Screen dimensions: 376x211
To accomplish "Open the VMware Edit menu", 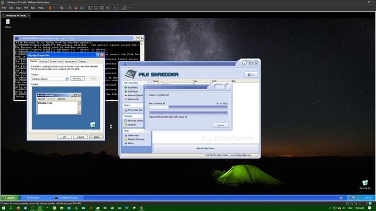I will tap(11, 8).
